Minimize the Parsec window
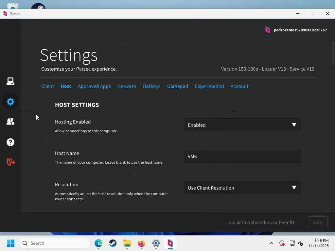The width and height of the screenshot is (335, 251). pyautogui.click(x=298, y=13)
